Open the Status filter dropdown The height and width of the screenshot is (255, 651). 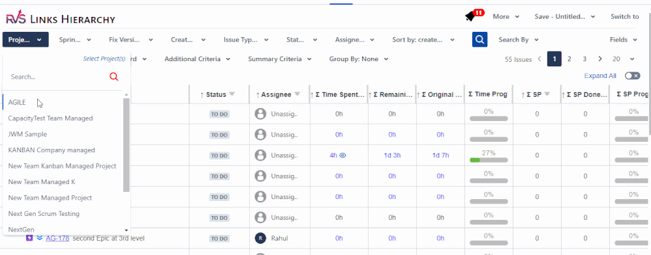302,40
